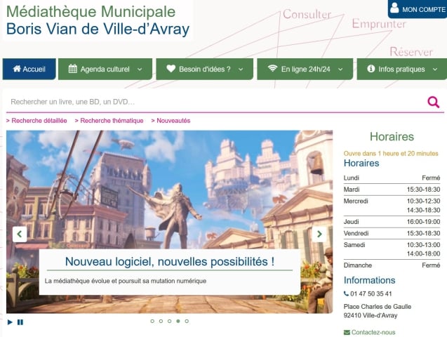Expand the Agenda culturel dropdown chevron

pos(140,70)
